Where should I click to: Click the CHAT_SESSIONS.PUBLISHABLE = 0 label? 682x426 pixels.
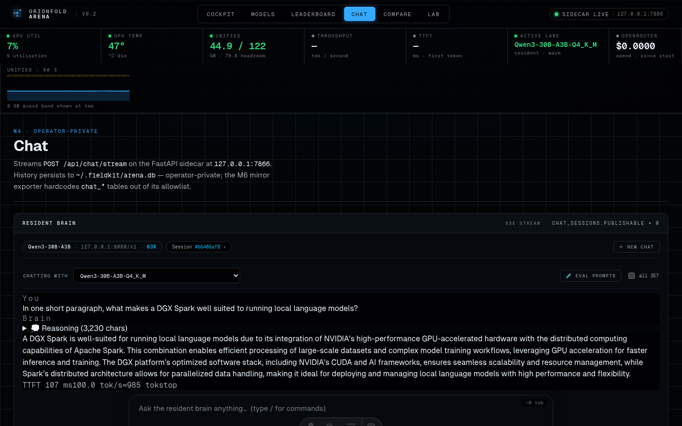(605, 223)
